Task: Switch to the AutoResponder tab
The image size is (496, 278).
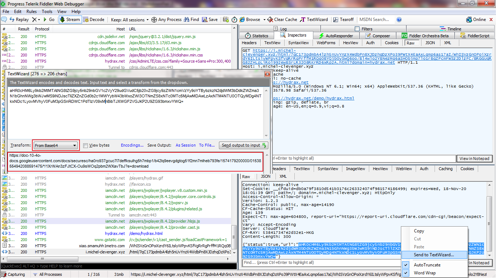Action: [x=336, y=36]
